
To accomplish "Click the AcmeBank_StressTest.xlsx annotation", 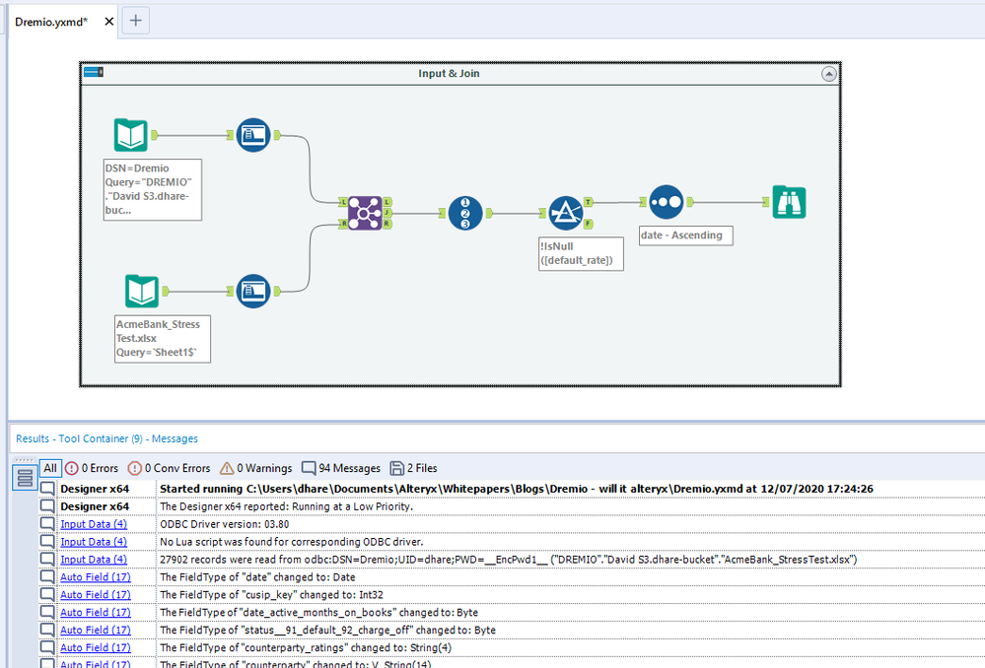I will click(x=163, y=339).
